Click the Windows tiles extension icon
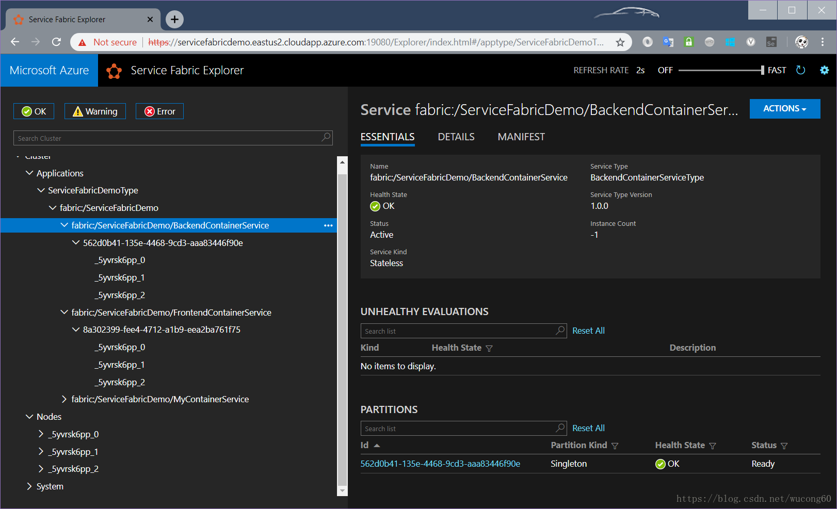The height and width of the screenshot is (509, 837). click(730, 42)
